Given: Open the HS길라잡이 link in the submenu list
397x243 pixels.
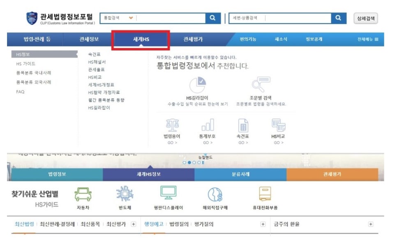Looking at the screenshot, I should click(99, 108).
